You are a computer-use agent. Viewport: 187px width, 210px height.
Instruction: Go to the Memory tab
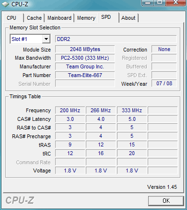86,18
